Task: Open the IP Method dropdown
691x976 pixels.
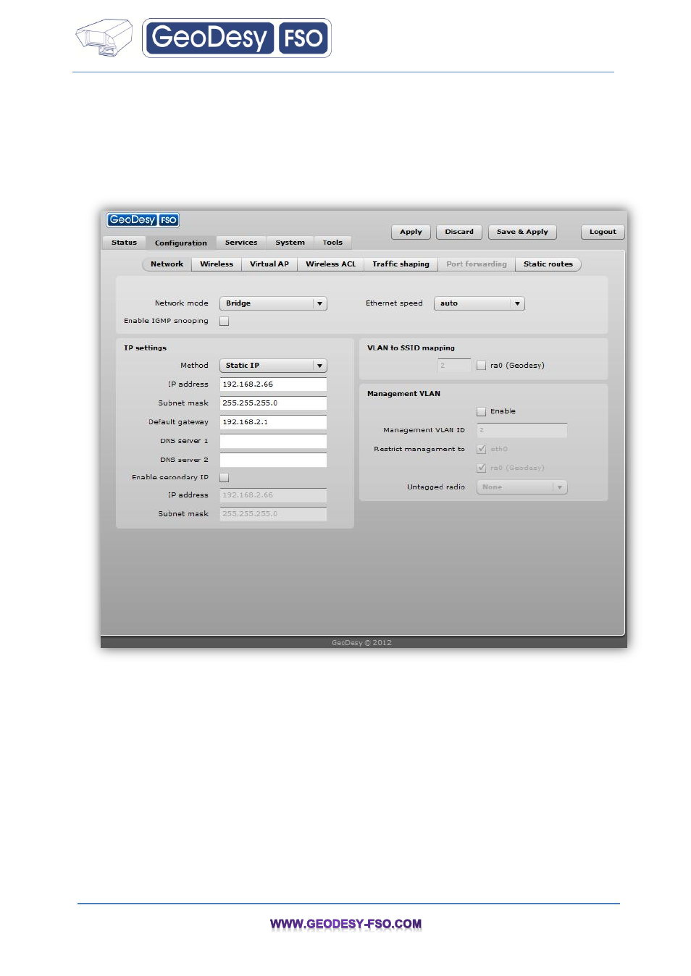Action: [273, 366]
